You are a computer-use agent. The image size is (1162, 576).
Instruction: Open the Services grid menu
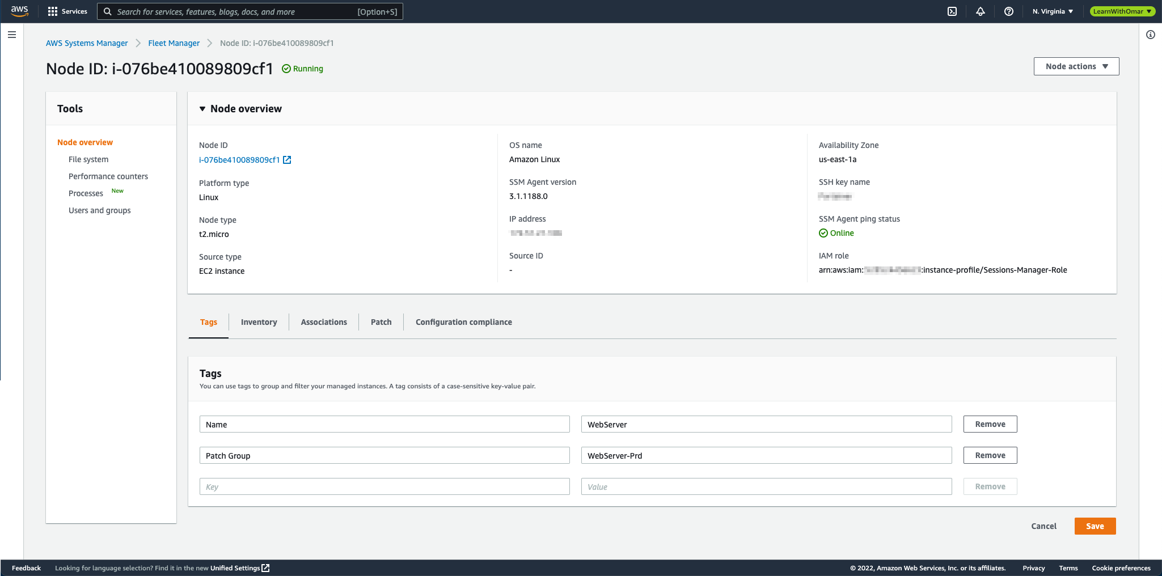click(x=67, y=11)
